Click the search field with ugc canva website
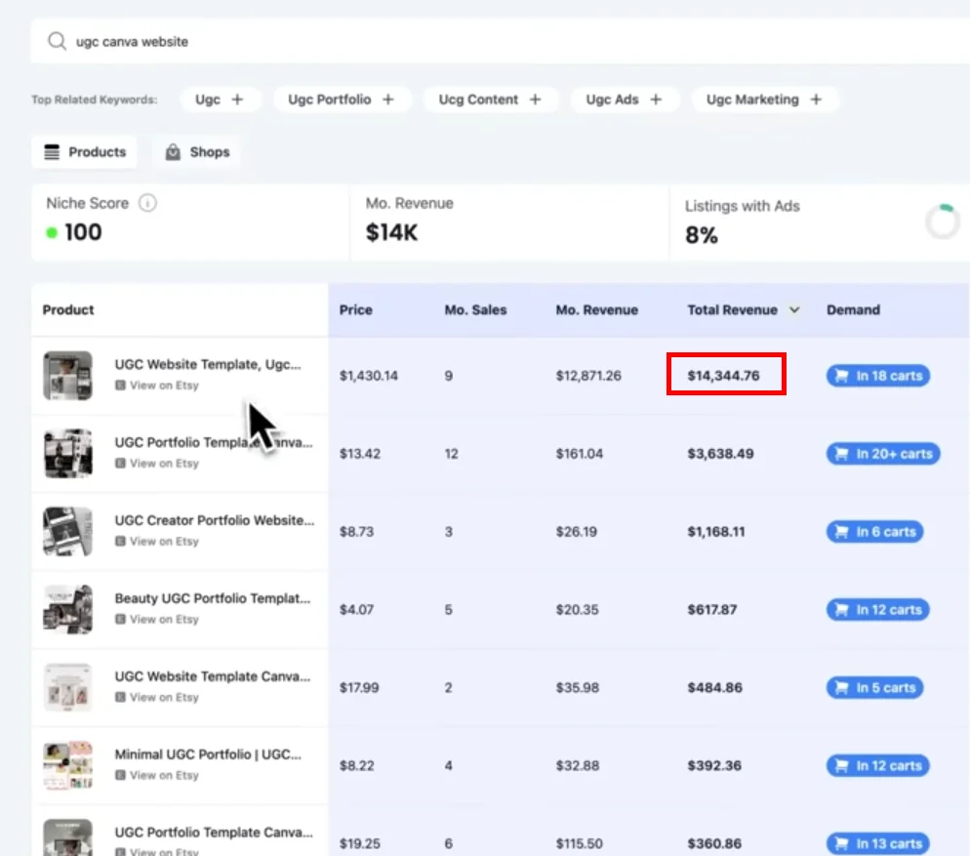The height and width of the screenshot is (856, 970). coord(488,42)
